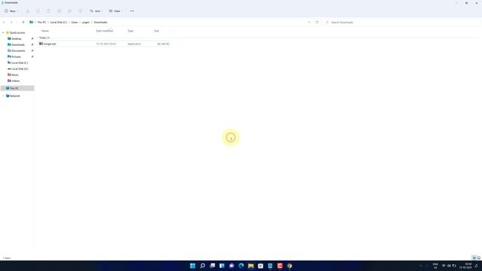Click Local Disk (C:) in breadcrumb
482x271 pixels.
[59, 23]
